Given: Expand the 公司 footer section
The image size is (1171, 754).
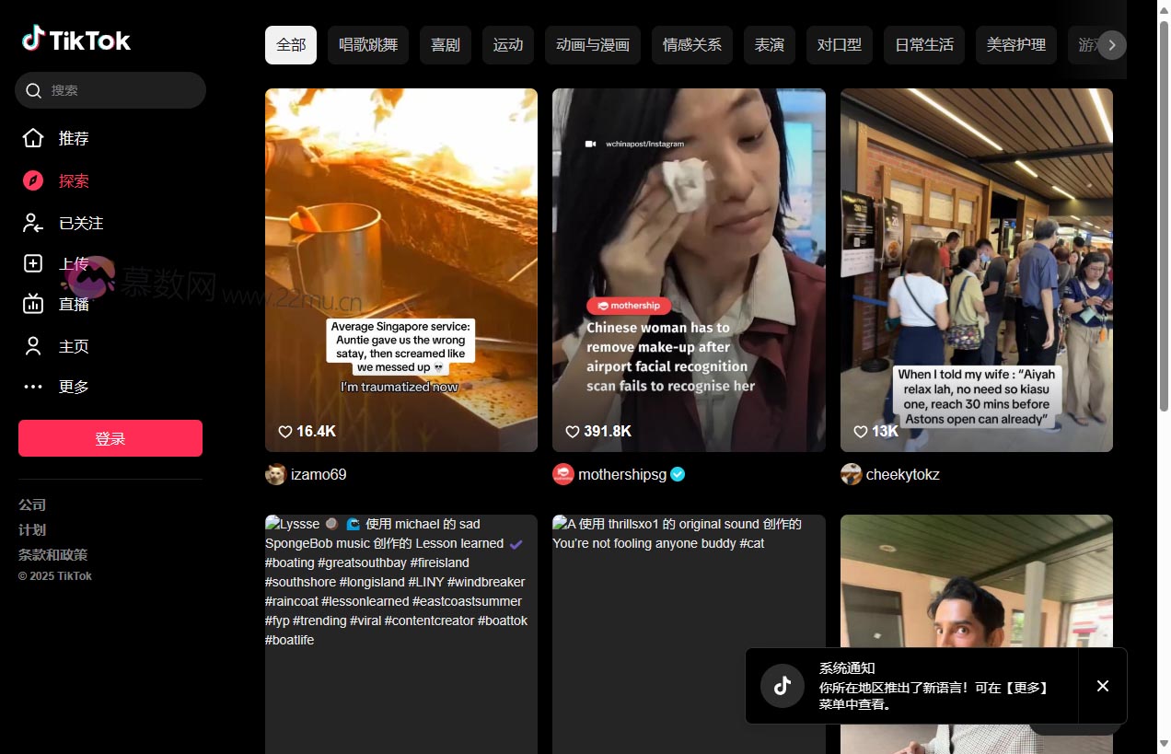Looking at the screenshot, I should coord(32,505).
